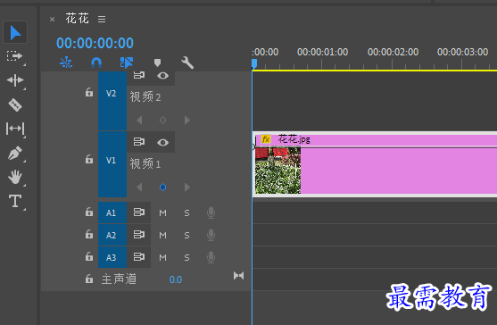The image size is (497, 325).
Task: Click master track volume value 0.0
Action: point(175,279)
